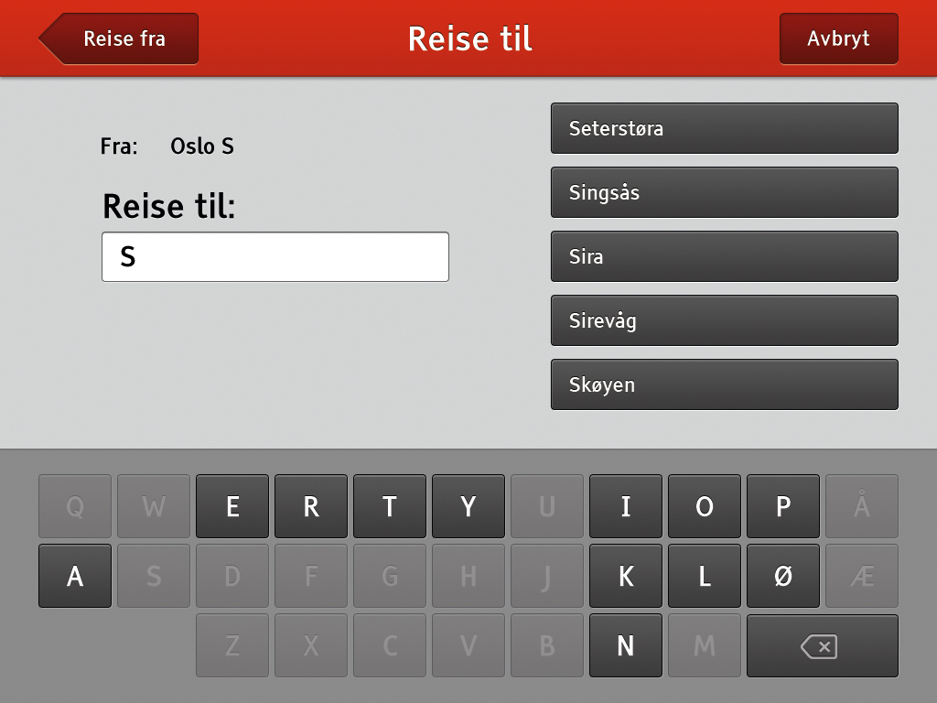Tap the O key

coord(705,506)
